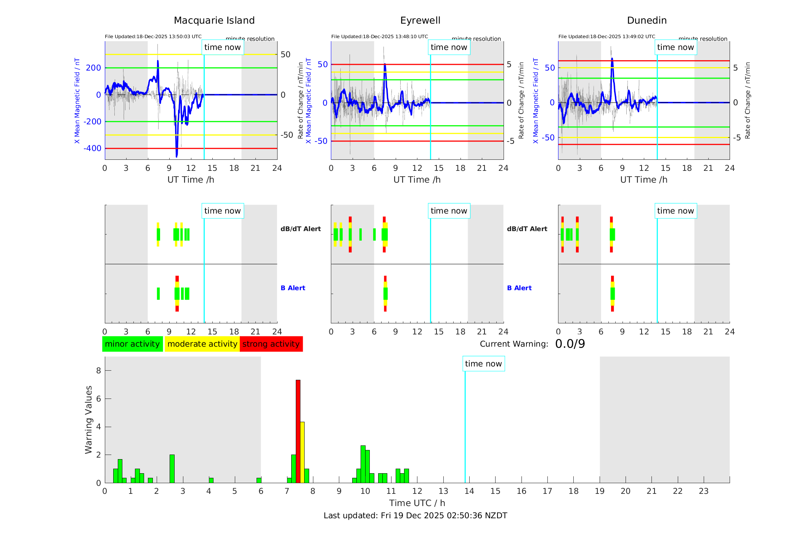Click the dB/dT Alert label beside Macquarie panel
The width and height of the screenshot is (807, 548).
pos(301,229)
